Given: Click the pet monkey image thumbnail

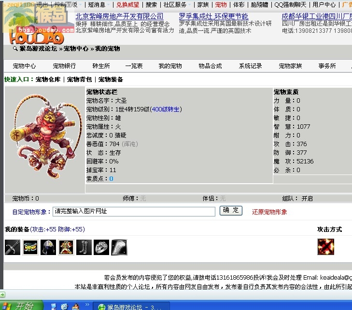Looking at the screenshot, I should coord(45,137).
